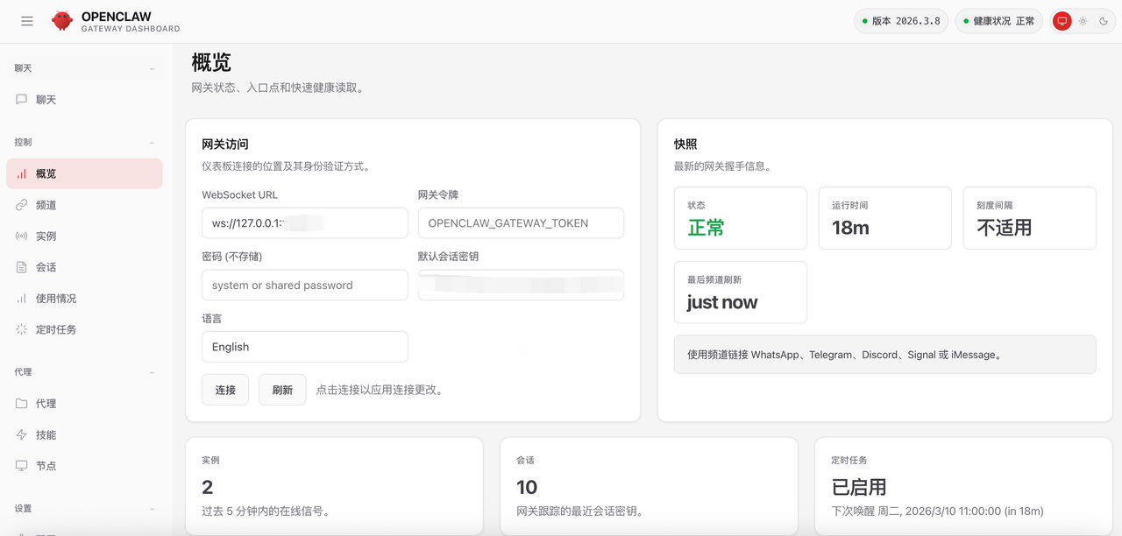1122x536 pixels.
Task: Click the 密码 password input field
Action: (x=304, y=286)
